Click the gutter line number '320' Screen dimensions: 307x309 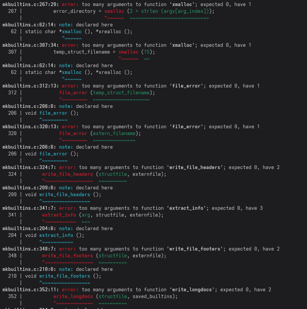(12, 134)
